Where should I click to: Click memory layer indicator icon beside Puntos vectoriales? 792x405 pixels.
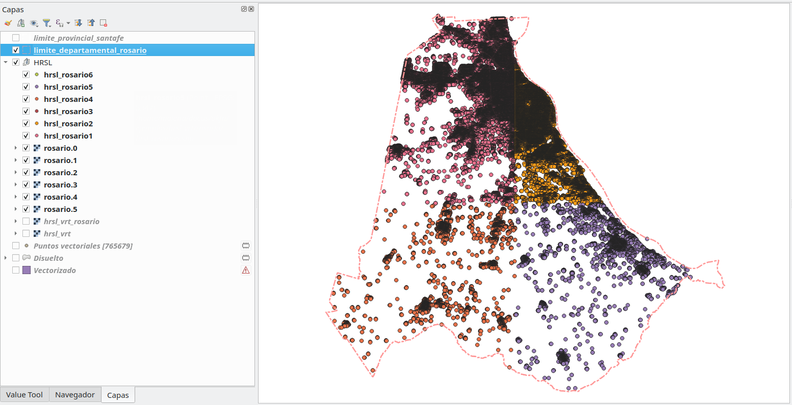tap(246, 246)
